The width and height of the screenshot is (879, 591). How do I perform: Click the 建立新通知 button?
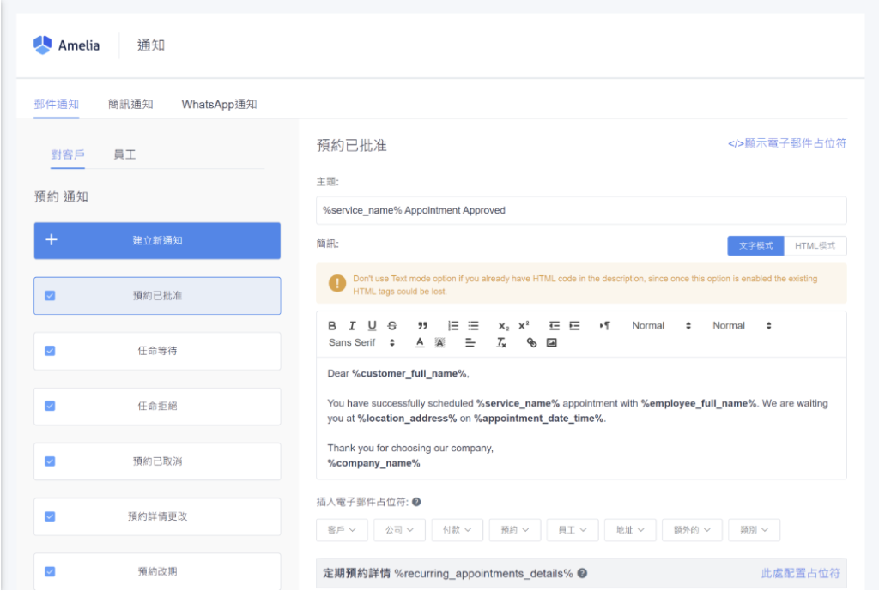157,240
